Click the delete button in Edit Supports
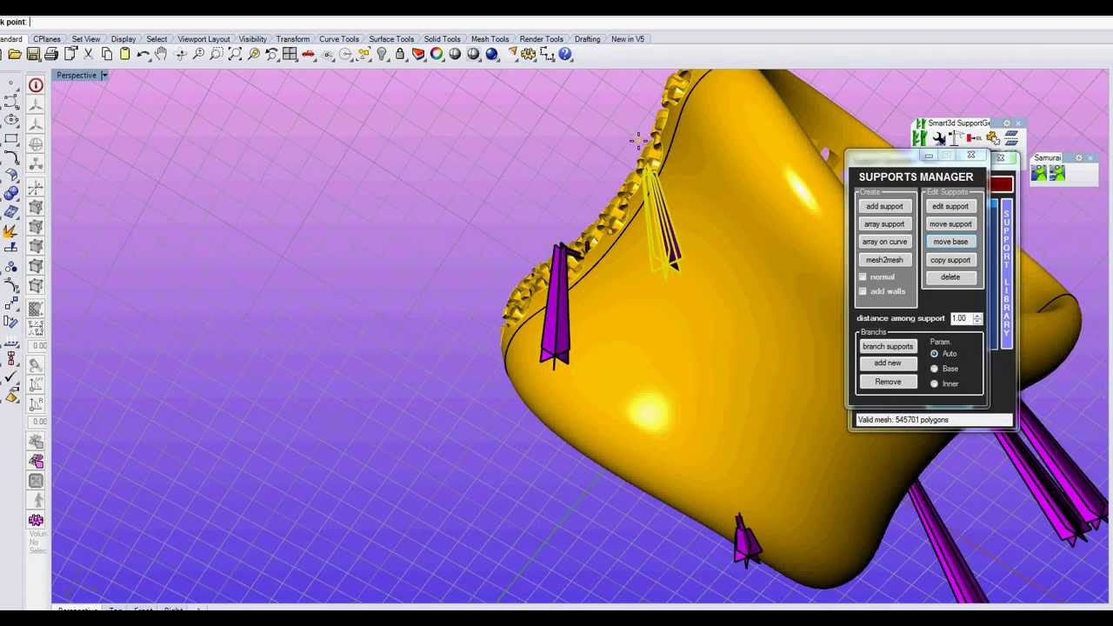This screenshot has width=1113, height=626. 950,277
